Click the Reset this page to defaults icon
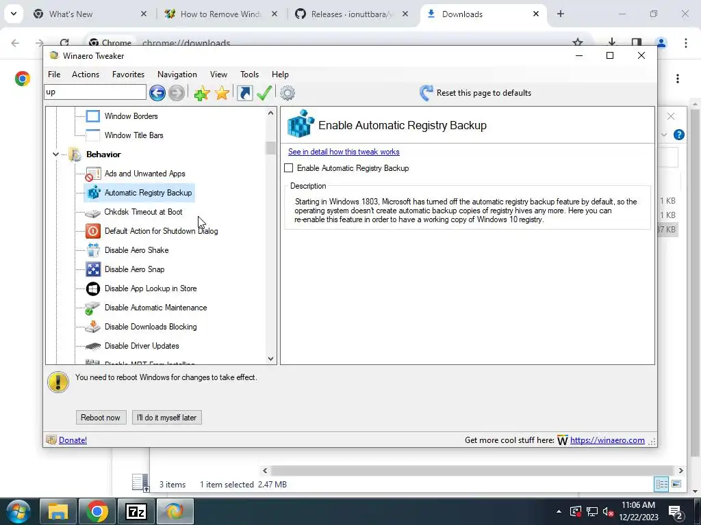The width and height of the screenshot is (701, 525). pos(426,93)
